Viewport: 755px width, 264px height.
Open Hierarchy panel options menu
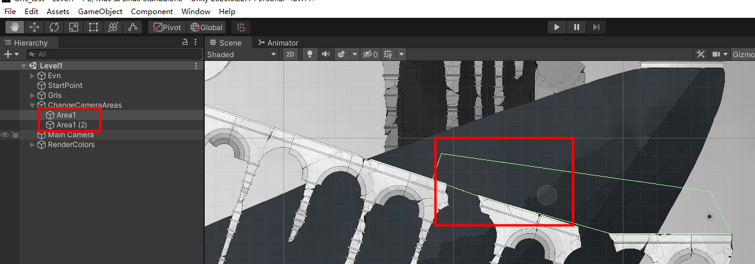coord(196,42)
